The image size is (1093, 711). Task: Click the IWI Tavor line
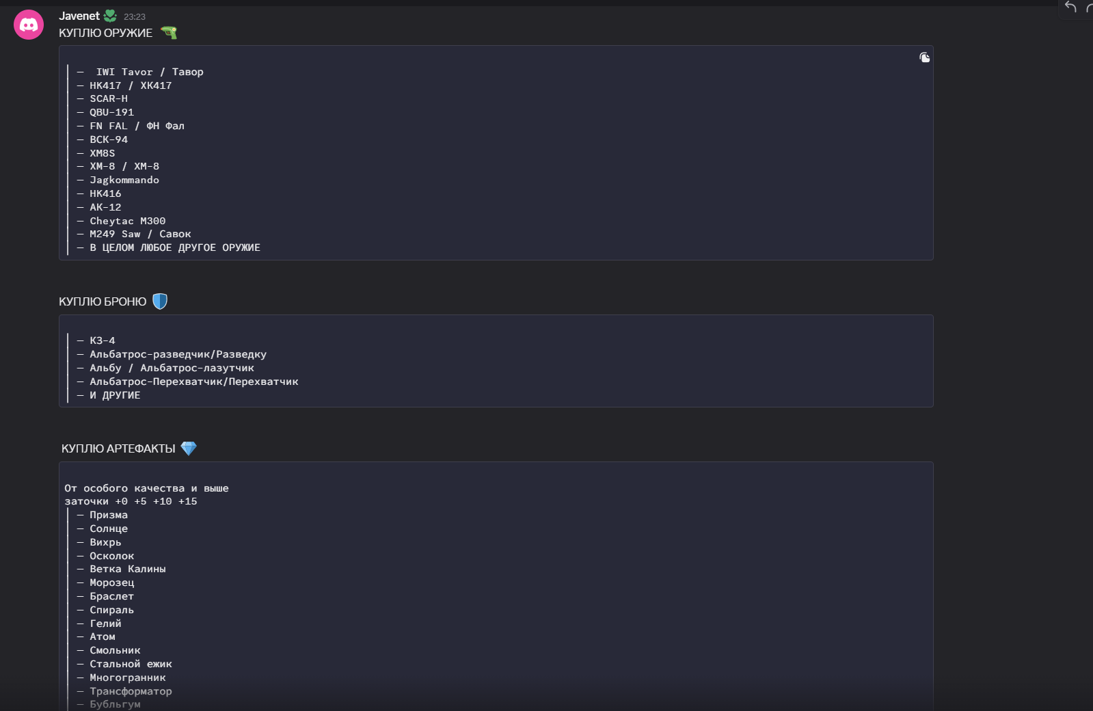(149, 72)
